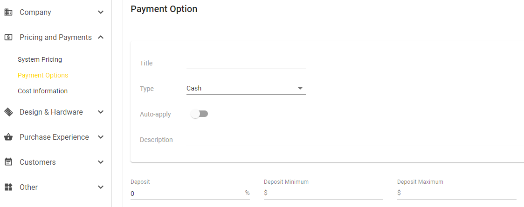Click into the Description field
The width and height of the screenshot is (524, 207).
355,139
